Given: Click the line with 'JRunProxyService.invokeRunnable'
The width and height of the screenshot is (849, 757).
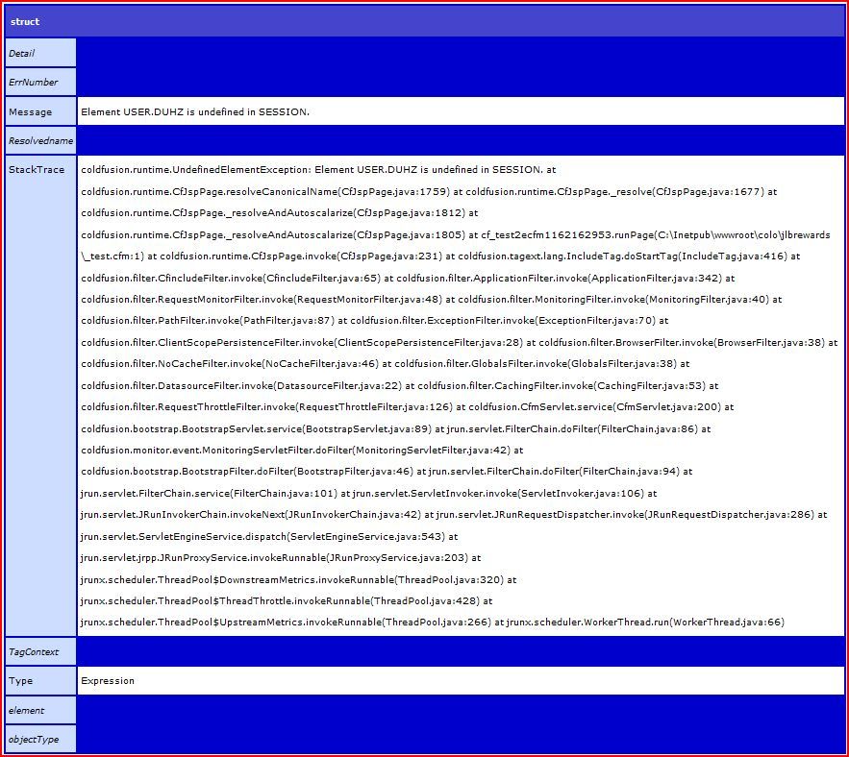Looking at the screenshot, I should 281,558.
